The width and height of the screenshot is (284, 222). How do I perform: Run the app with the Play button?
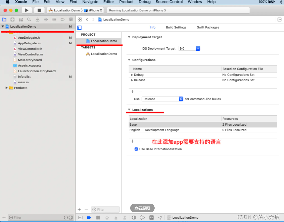pyautogui.click(x=27, y=10)
